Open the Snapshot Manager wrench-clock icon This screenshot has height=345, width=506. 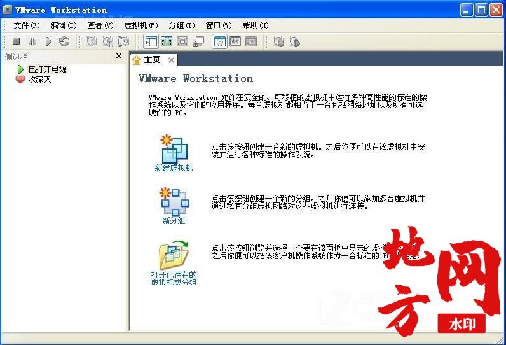tap(123, 41)
